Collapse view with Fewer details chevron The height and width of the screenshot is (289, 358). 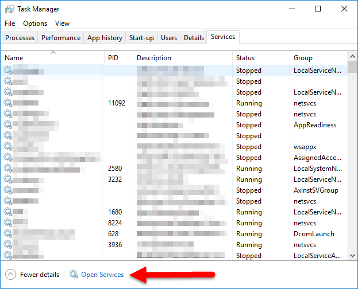(10, 275)
